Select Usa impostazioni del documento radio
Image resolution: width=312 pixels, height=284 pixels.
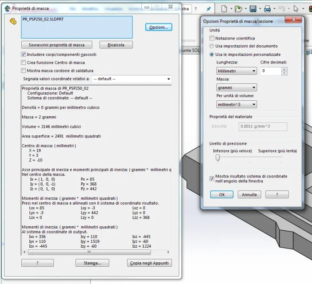[x=212, y=46]
